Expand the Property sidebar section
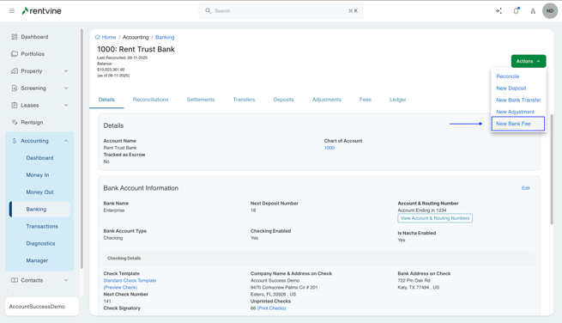562x323 pixels. coord(66,71)
